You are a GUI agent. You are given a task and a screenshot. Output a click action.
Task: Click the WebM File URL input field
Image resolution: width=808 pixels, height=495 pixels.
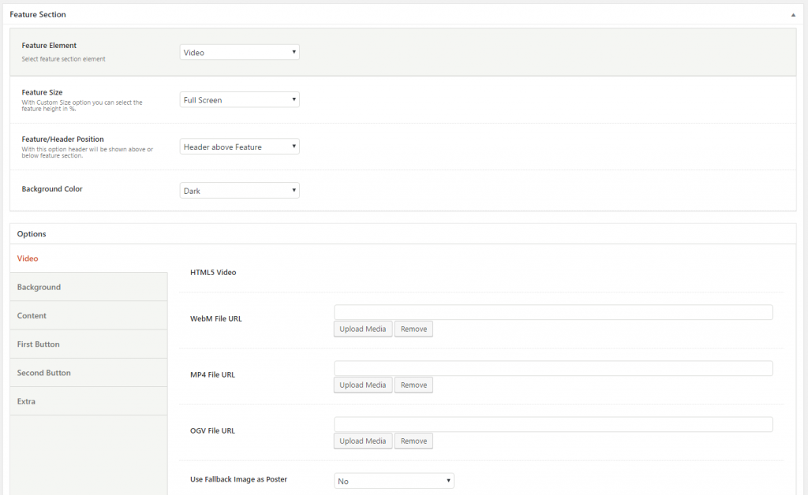(553, 312)
